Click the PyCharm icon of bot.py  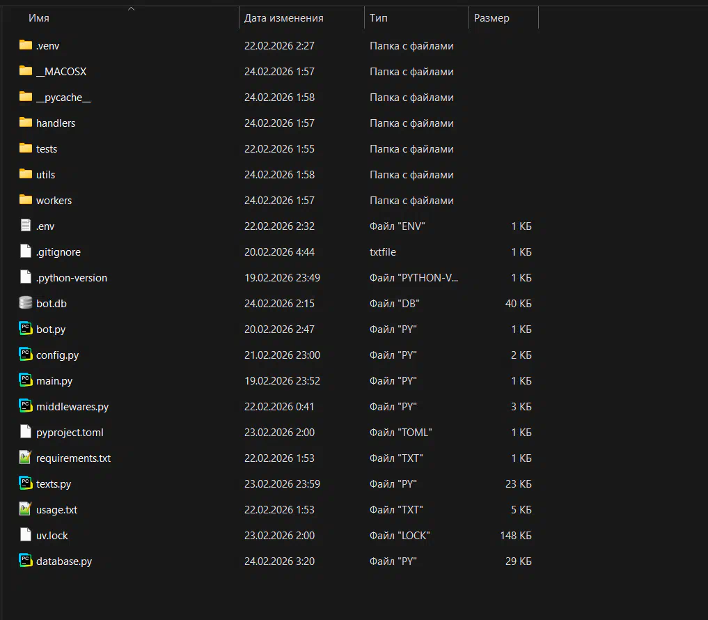pos(26,329)
